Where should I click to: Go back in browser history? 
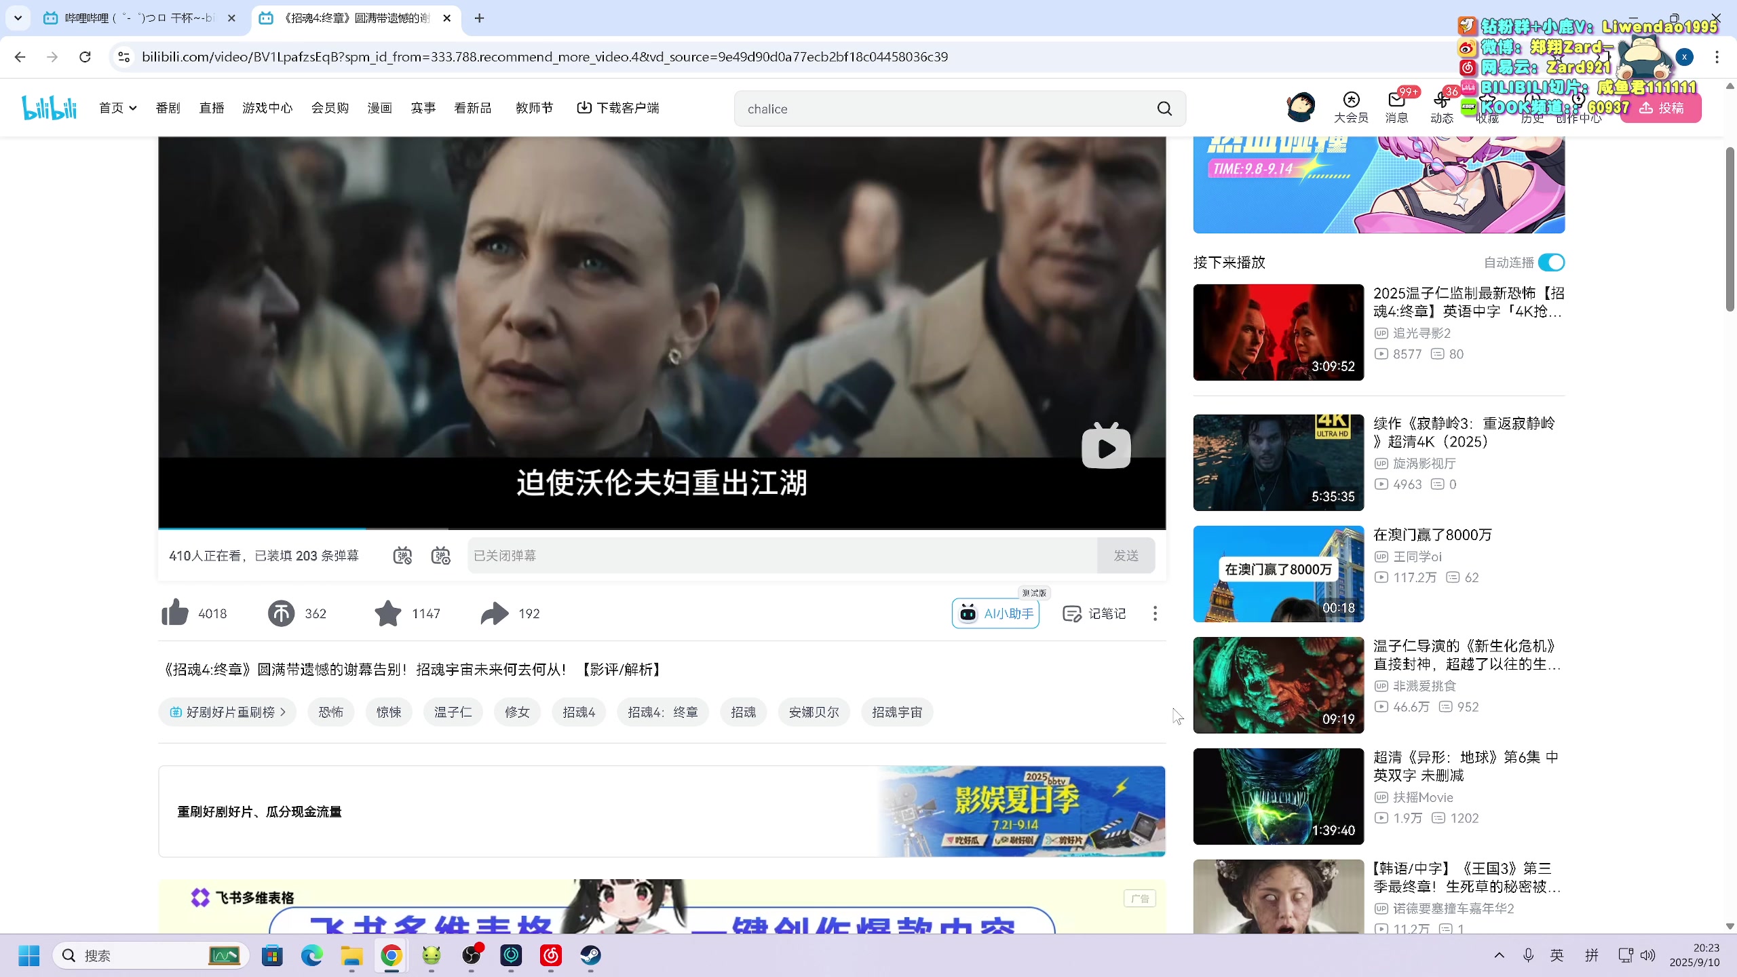(20, 57)
